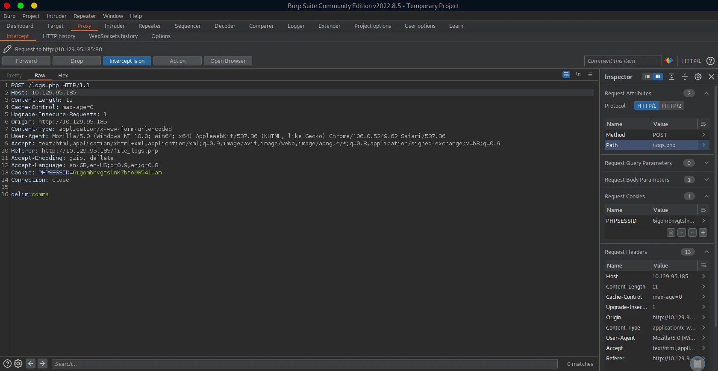Click the collapse all sections icon in Inspector

(x=685, y=77)
